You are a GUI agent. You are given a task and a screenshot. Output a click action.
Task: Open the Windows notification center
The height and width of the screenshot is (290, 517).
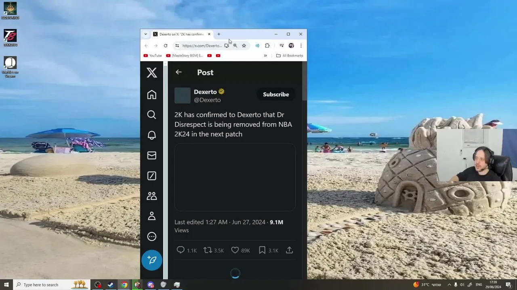click(509, 285)
